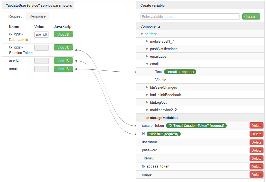Image resolution: width=266 pixels, height=182 pixels.
Task: Click Add JS for X-Tiggzi-Session-Token
Action: coord(63,47)
